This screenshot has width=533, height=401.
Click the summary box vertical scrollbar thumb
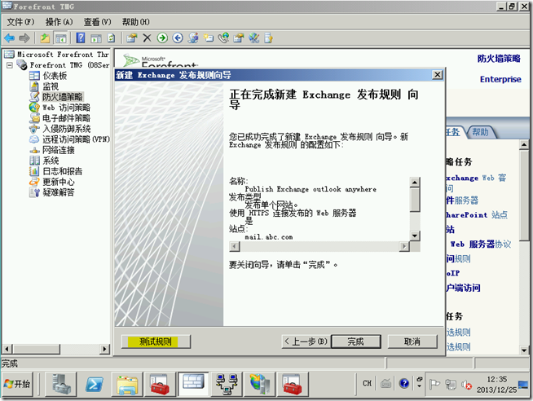(415, 200)
